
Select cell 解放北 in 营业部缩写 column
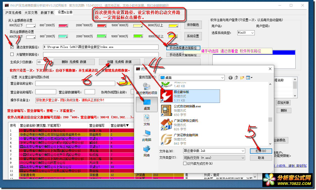[99, 143]
